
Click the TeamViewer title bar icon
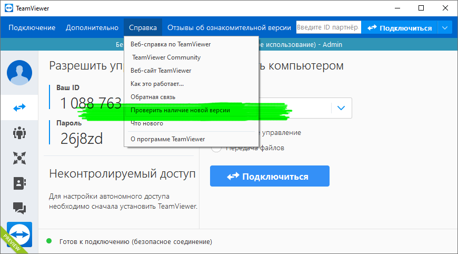tap(9, 8)
